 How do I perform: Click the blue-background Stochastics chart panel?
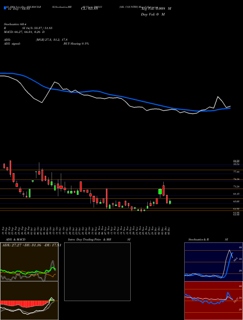(213, 262)
